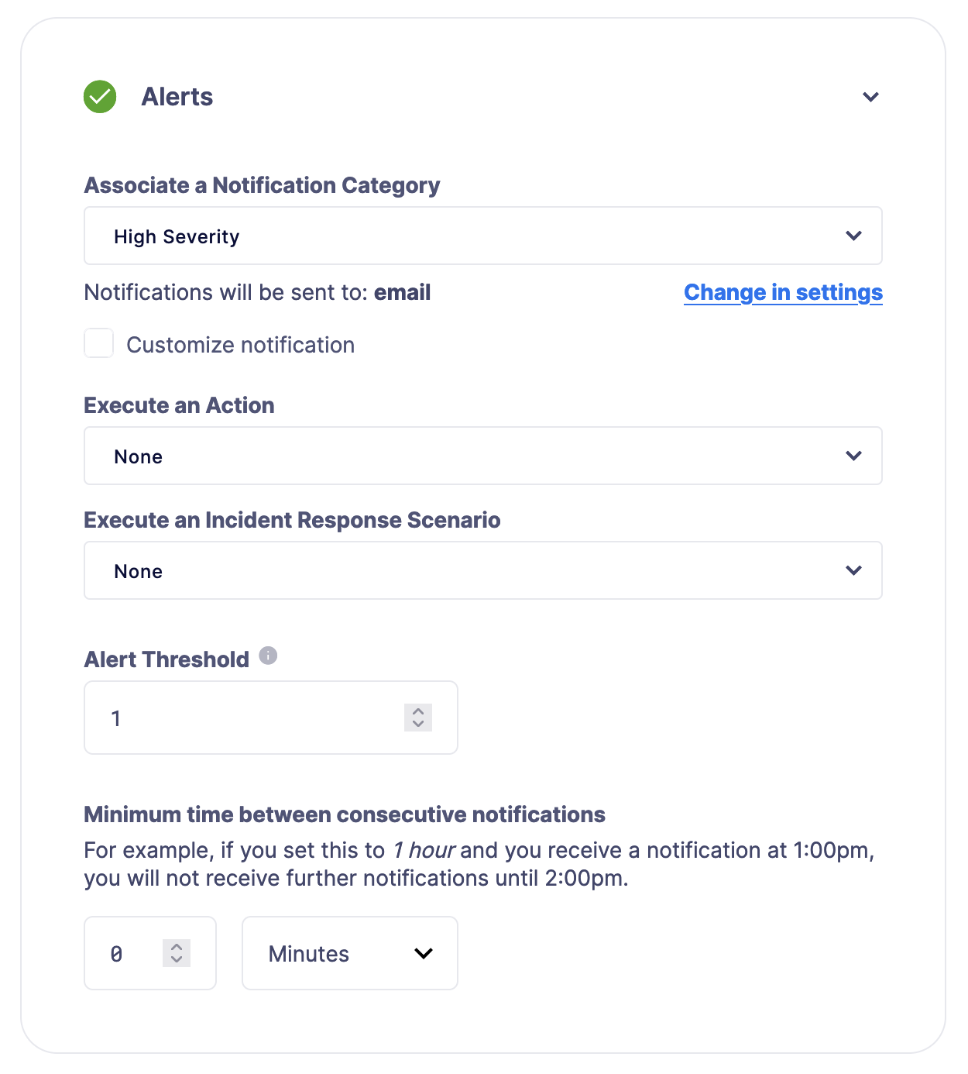Open the Notification Category dropdown showing High Severity
Viewport: 968px width, 1074px height.
[x=482, y=236]
